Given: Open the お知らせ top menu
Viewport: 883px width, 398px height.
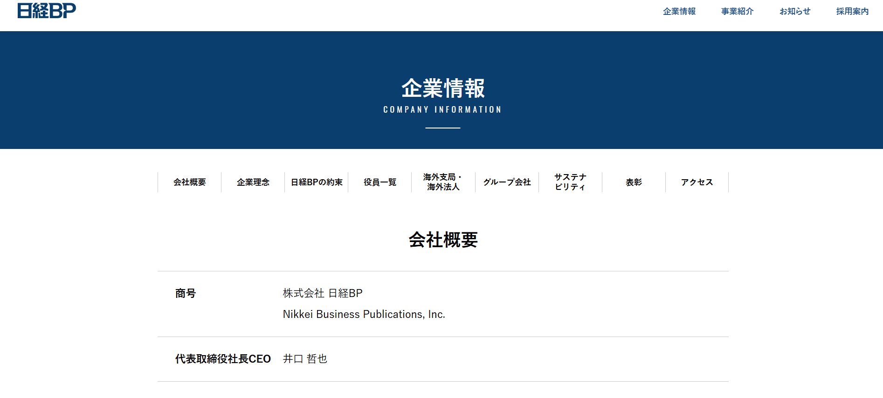Looking at the screenshot, I should (x=795, y=11).
